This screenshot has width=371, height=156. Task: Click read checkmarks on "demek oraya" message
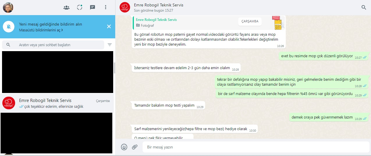[365, 119]
